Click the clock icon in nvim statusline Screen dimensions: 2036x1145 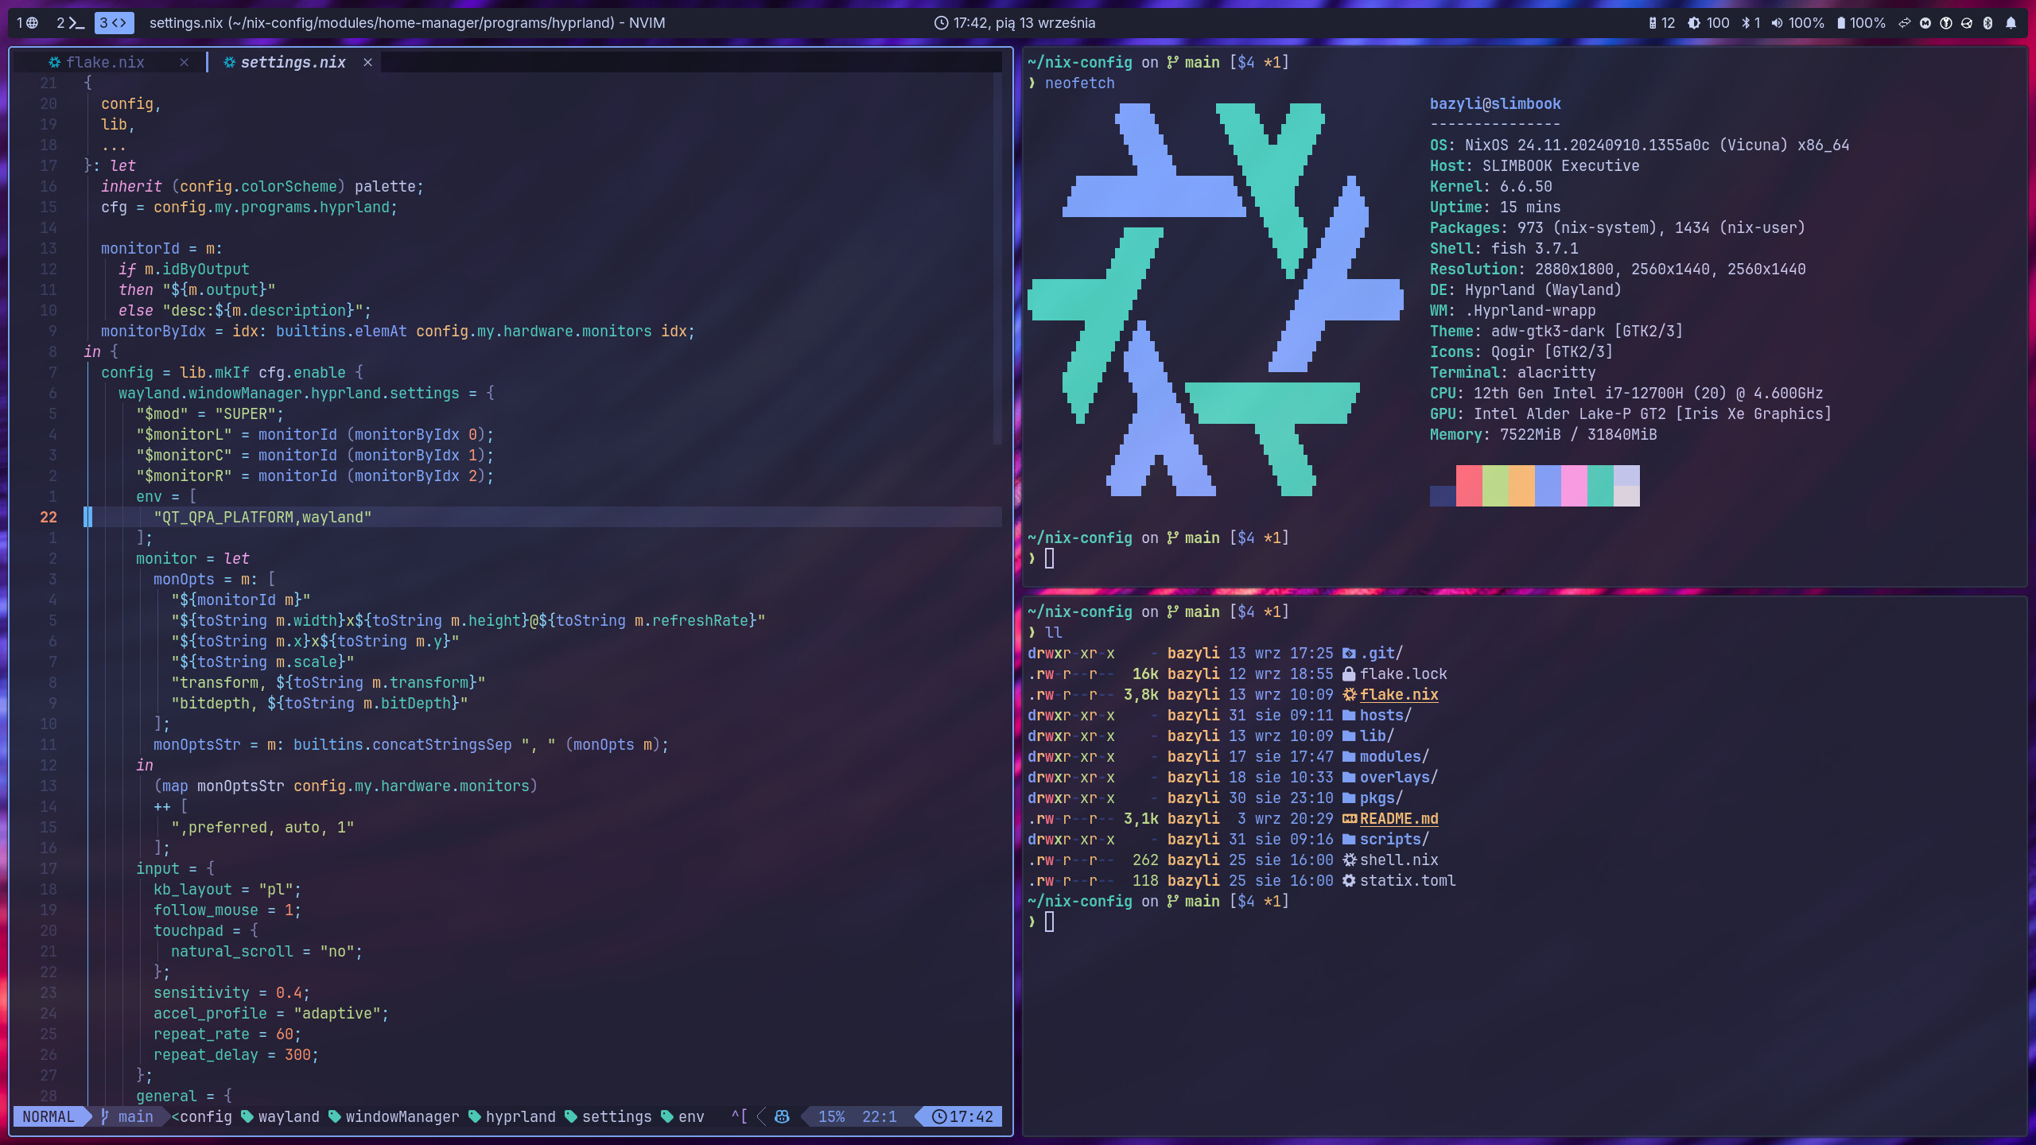939,1116
